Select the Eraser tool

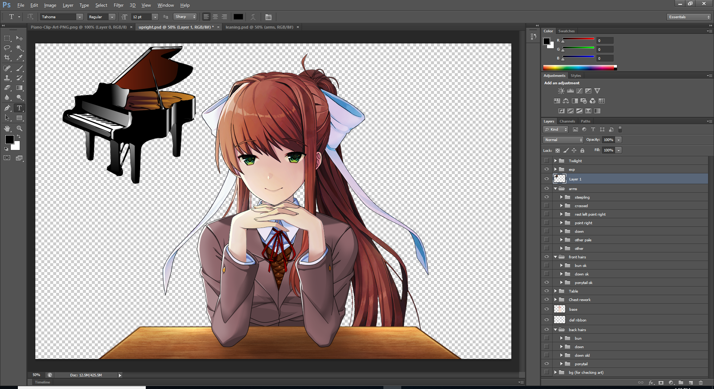(x=7, y=88)
